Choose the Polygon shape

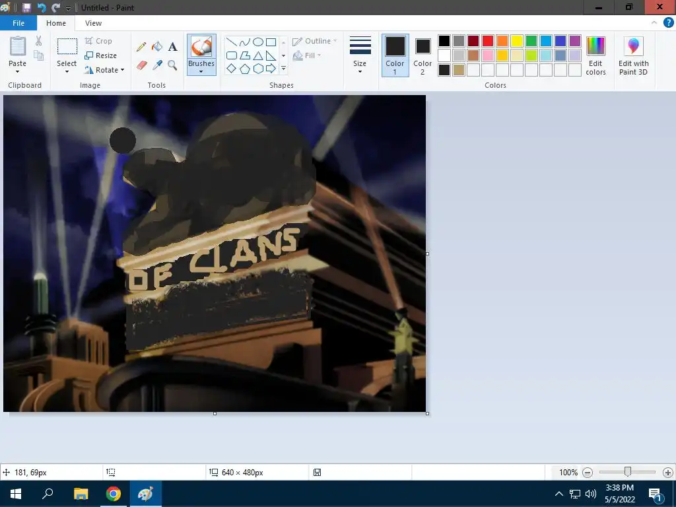245,55
